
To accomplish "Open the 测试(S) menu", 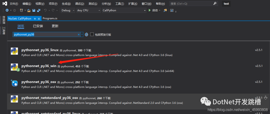I will (x=93, y=3).
